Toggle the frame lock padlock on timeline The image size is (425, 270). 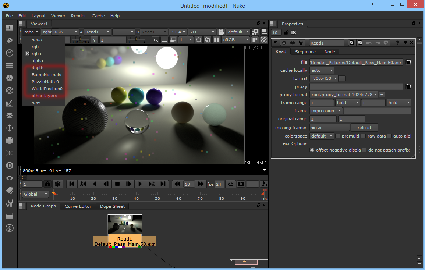coord(47,184)
